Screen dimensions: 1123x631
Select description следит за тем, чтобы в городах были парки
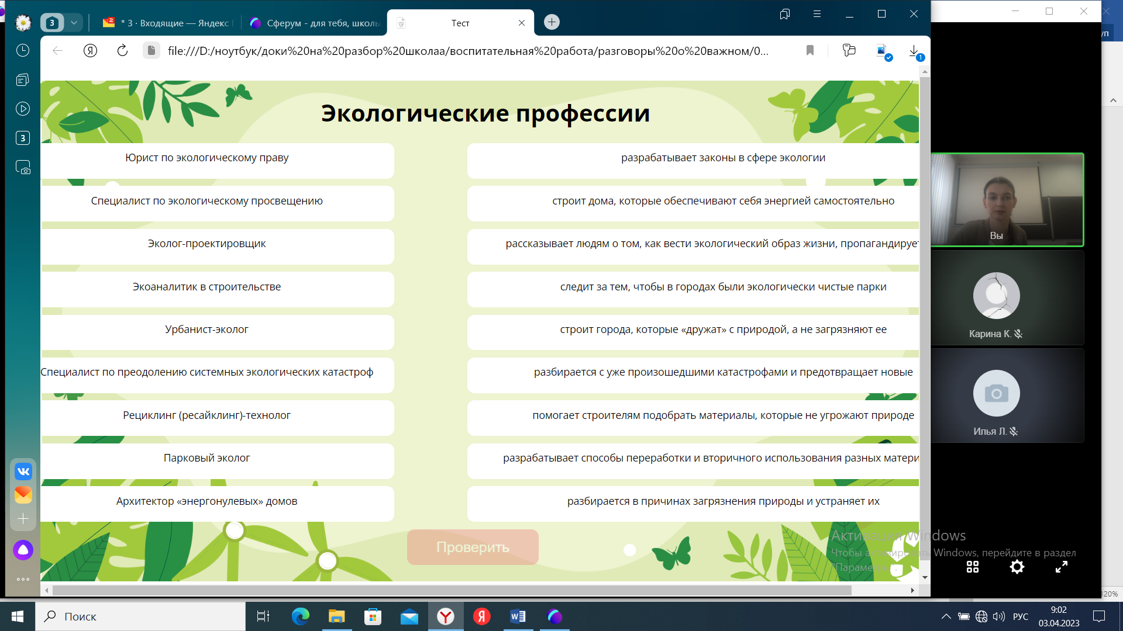click(x=693, y=289)
